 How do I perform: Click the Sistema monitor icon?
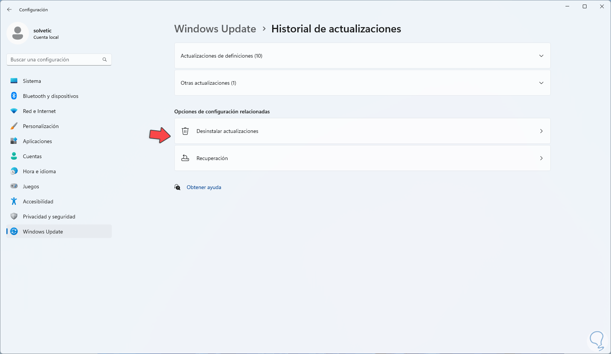click(x=14, y=81)
